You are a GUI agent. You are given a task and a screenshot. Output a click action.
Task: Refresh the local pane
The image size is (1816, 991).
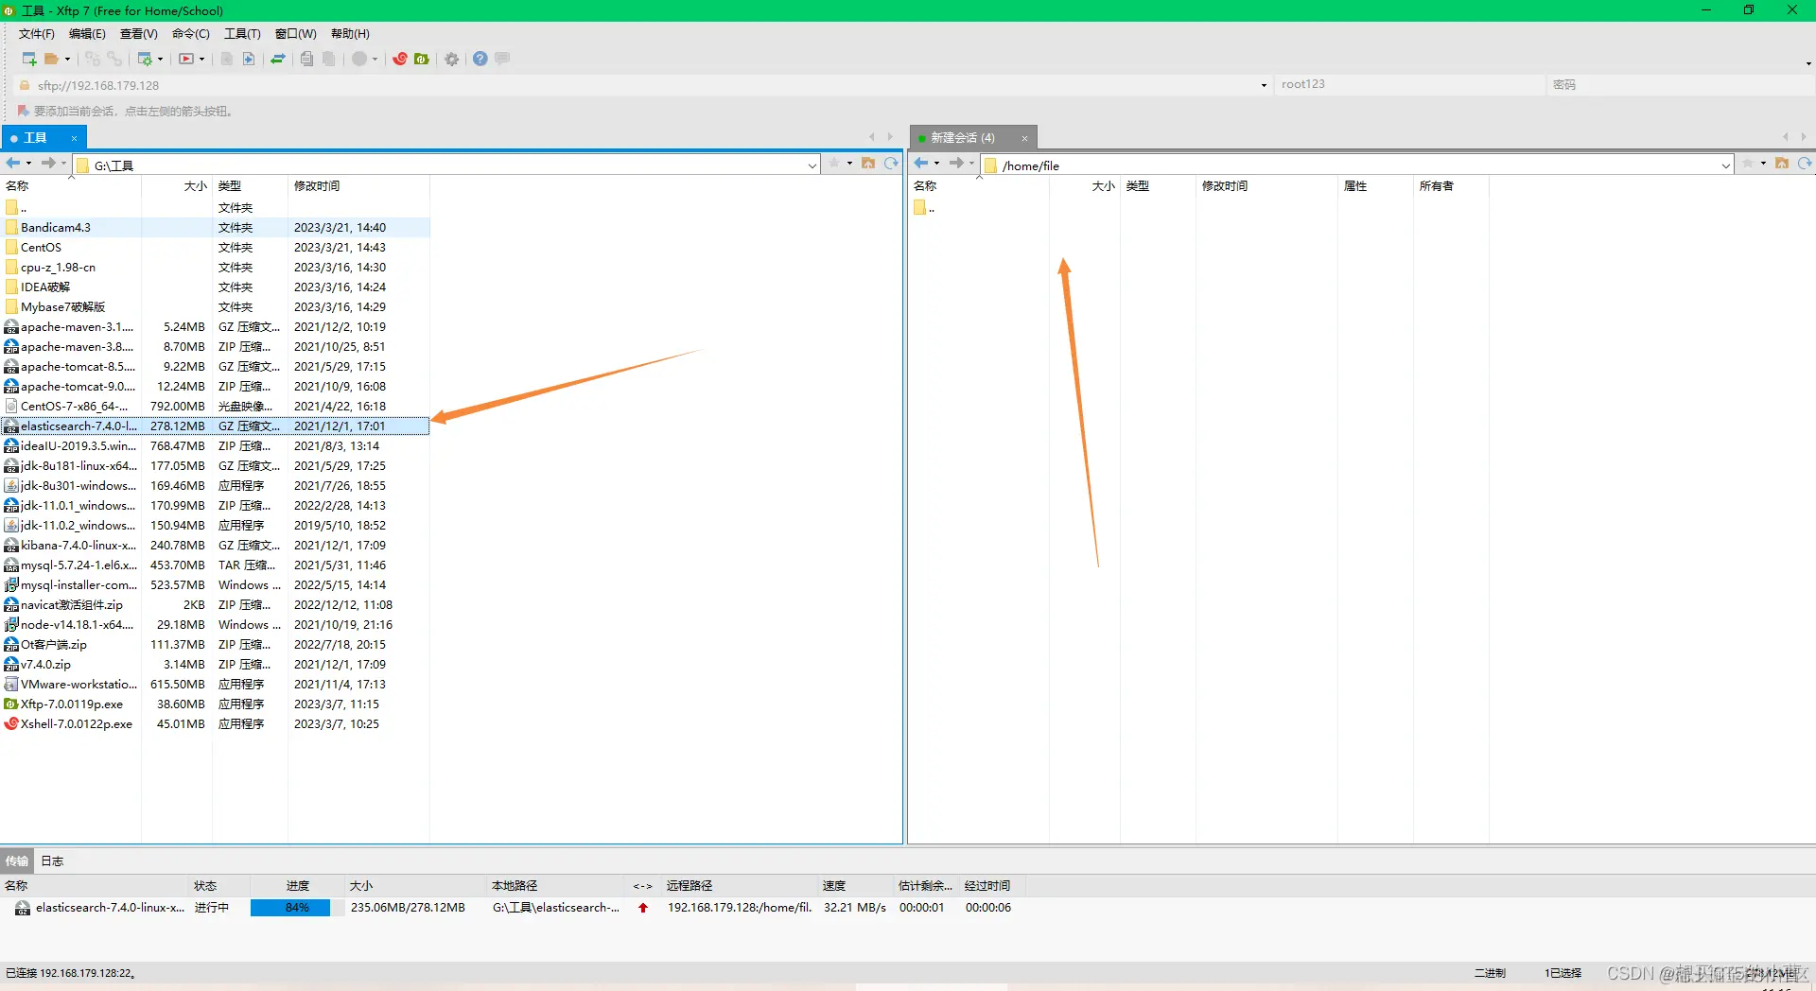[x=891, y=164]
